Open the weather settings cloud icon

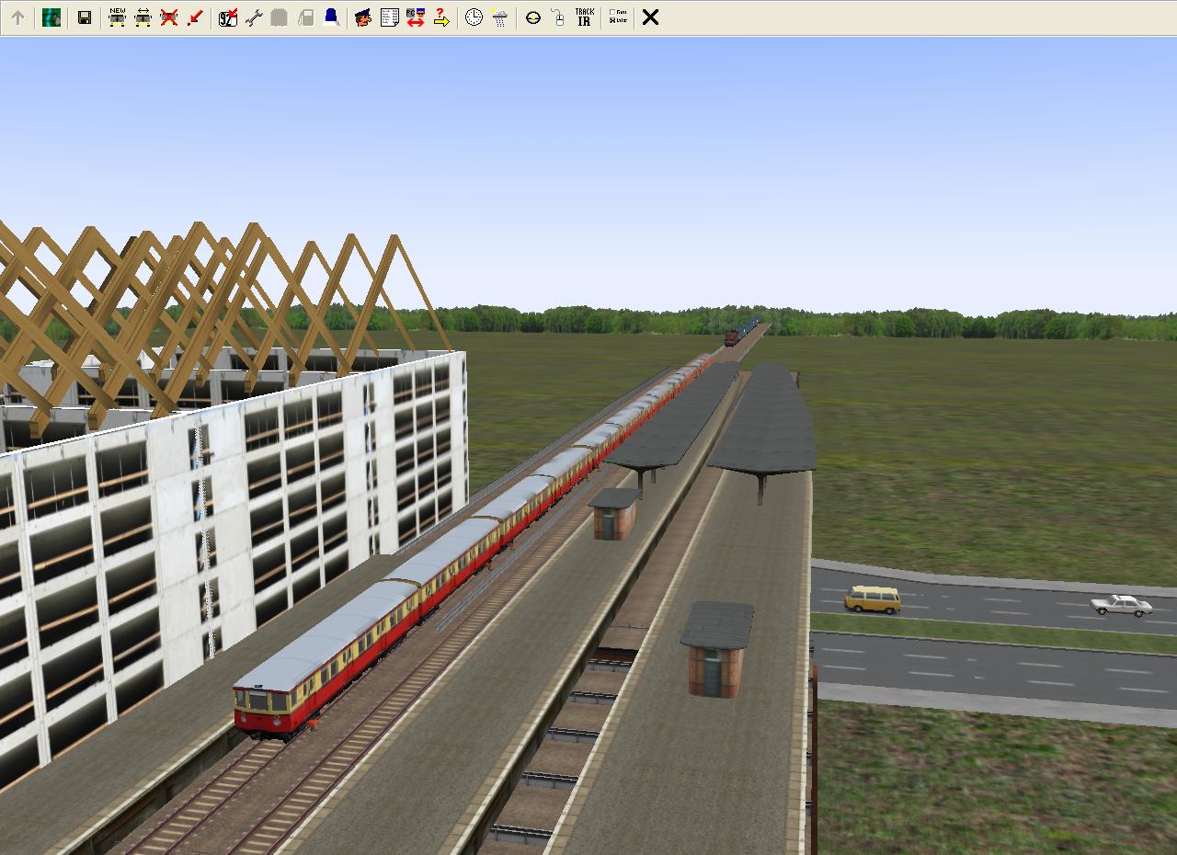[x=499, y=17]
